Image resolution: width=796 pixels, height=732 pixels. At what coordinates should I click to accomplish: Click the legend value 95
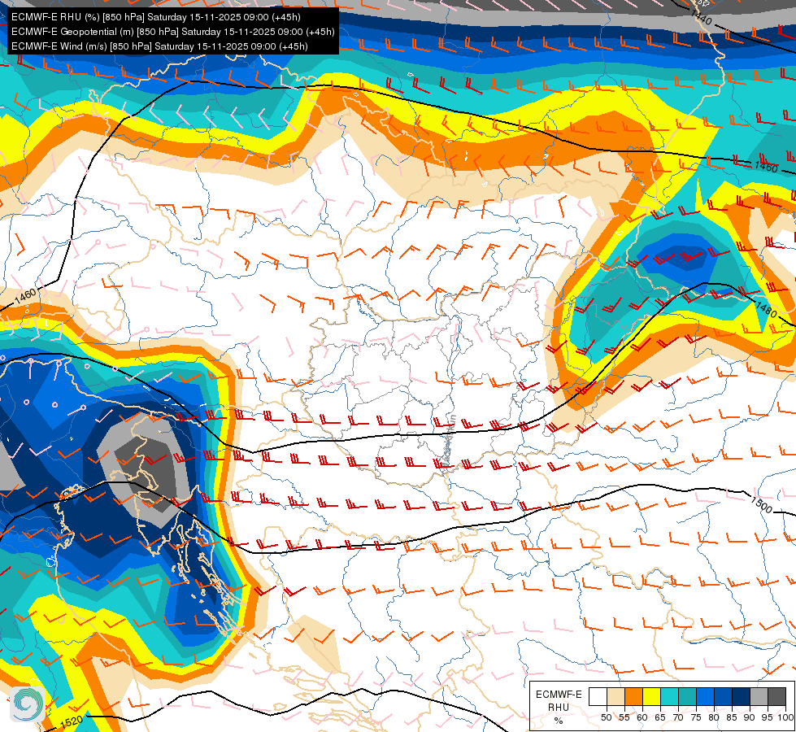click(x=768, y=717)
